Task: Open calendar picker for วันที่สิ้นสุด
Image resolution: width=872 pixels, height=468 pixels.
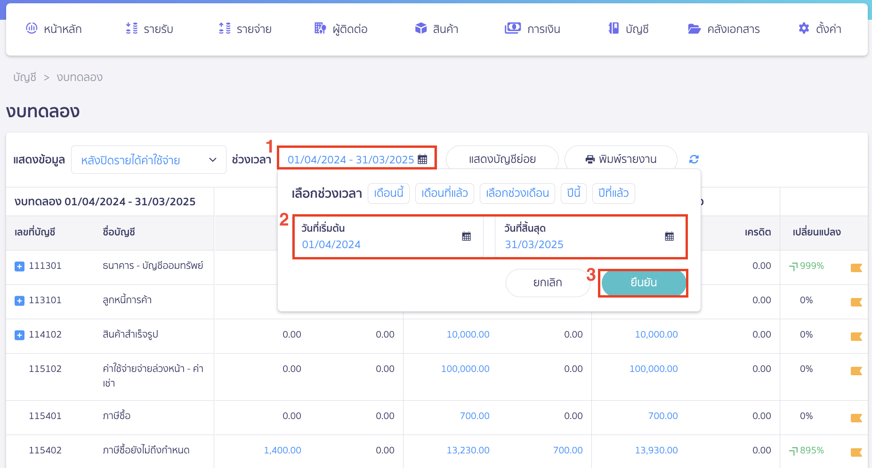Action: point(669,236)
